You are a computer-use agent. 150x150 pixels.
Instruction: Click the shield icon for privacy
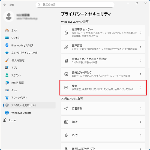[7, 105]
